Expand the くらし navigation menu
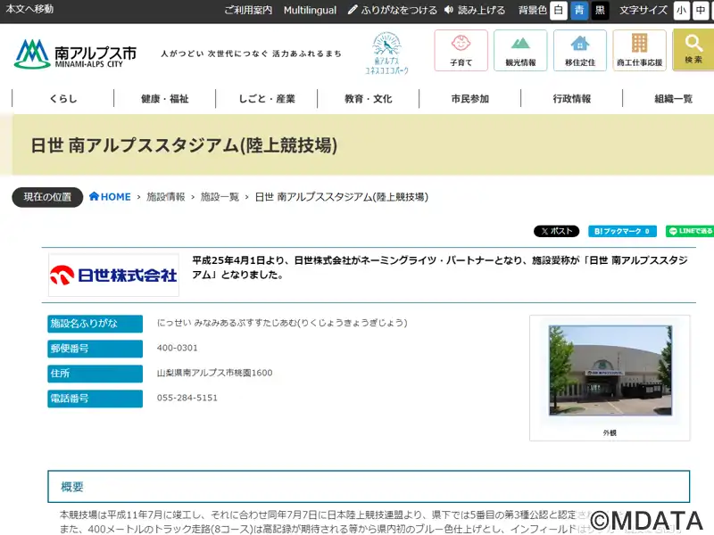 63,99
